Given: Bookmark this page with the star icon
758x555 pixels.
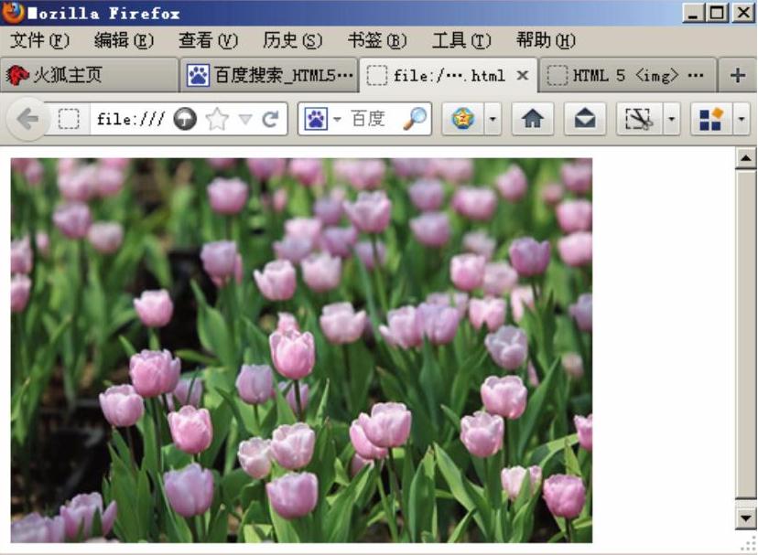Looking at the screenshot, I should click(x=217, y=119).
